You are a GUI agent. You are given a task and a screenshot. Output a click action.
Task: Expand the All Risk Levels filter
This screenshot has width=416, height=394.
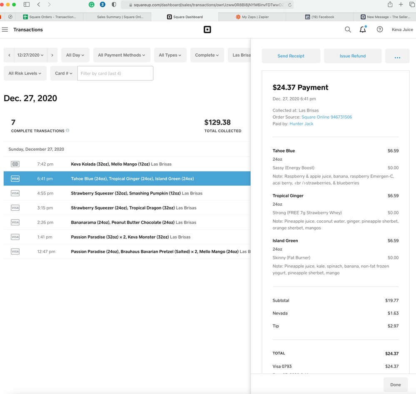tap(25, 73)
